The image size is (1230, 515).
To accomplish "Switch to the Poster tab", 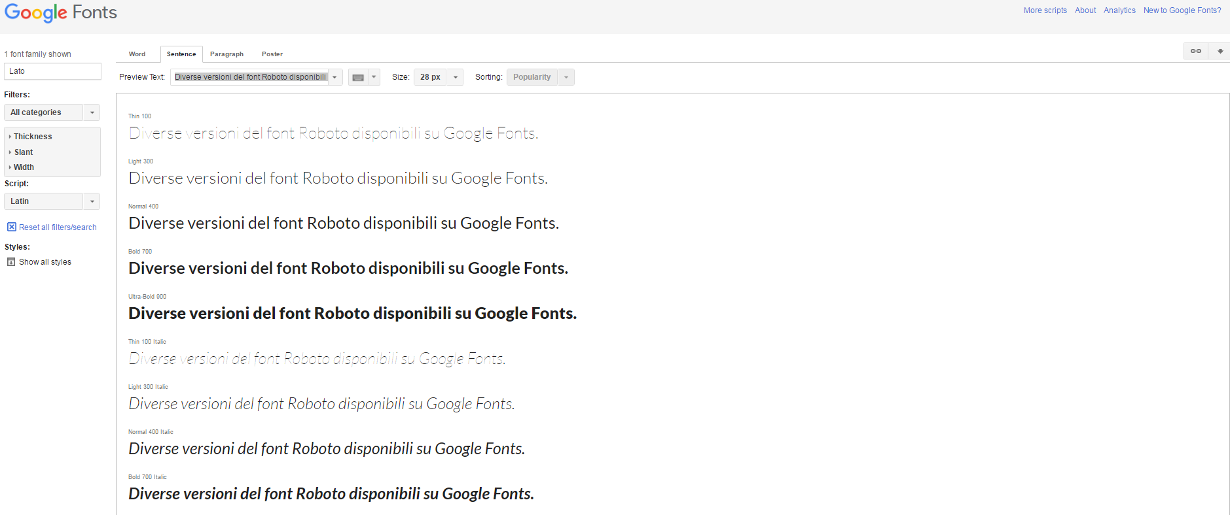I will [x=272, y=54].
